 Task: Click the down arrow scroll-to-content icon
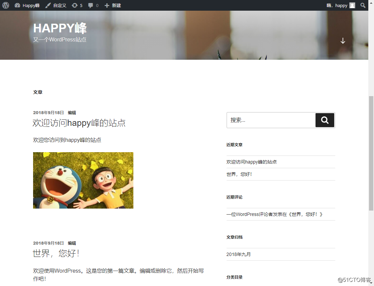pos(343,41)
